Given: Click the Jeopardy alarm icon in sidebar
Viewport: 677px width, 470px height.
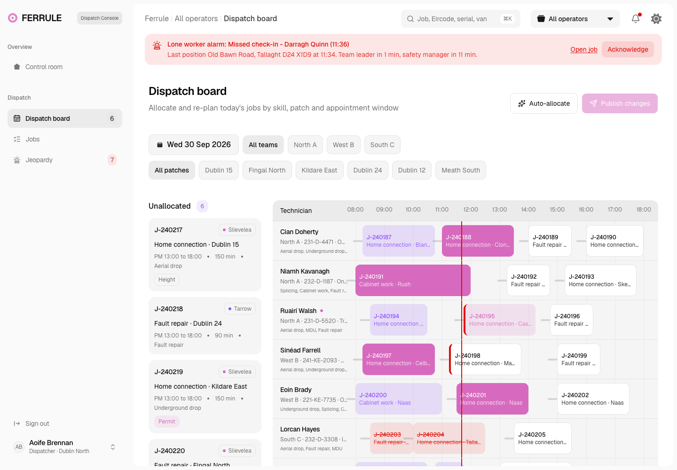Looking at the screenshot, I should [17, 160].
